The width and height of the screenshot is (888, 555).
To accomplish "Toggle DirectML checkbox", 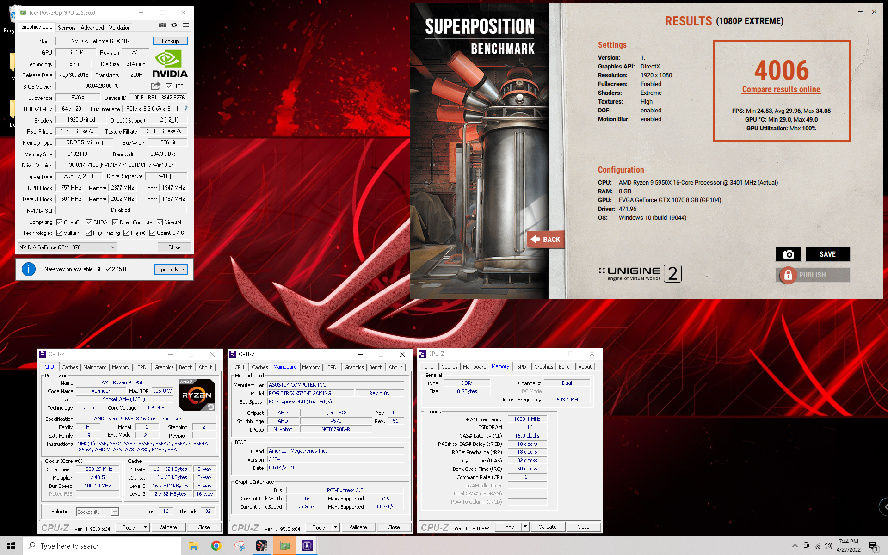I will point(160,222).
